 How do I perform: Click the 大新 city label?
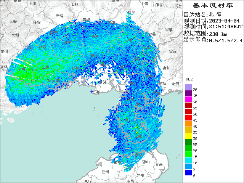click(15, 35)
